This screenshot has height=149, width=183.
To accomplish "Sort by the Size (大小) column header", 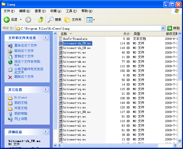I will 118,34.
